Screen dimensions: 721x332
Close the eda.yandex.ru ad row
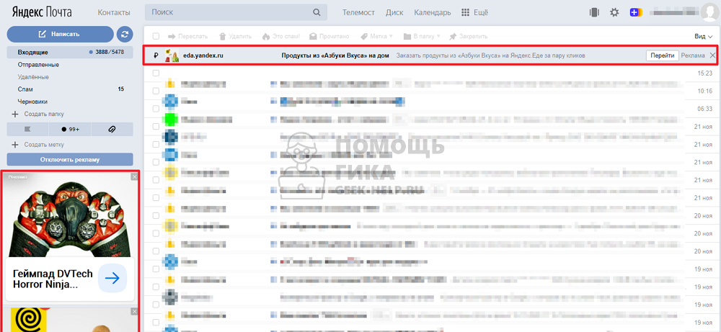pos(712,55)
